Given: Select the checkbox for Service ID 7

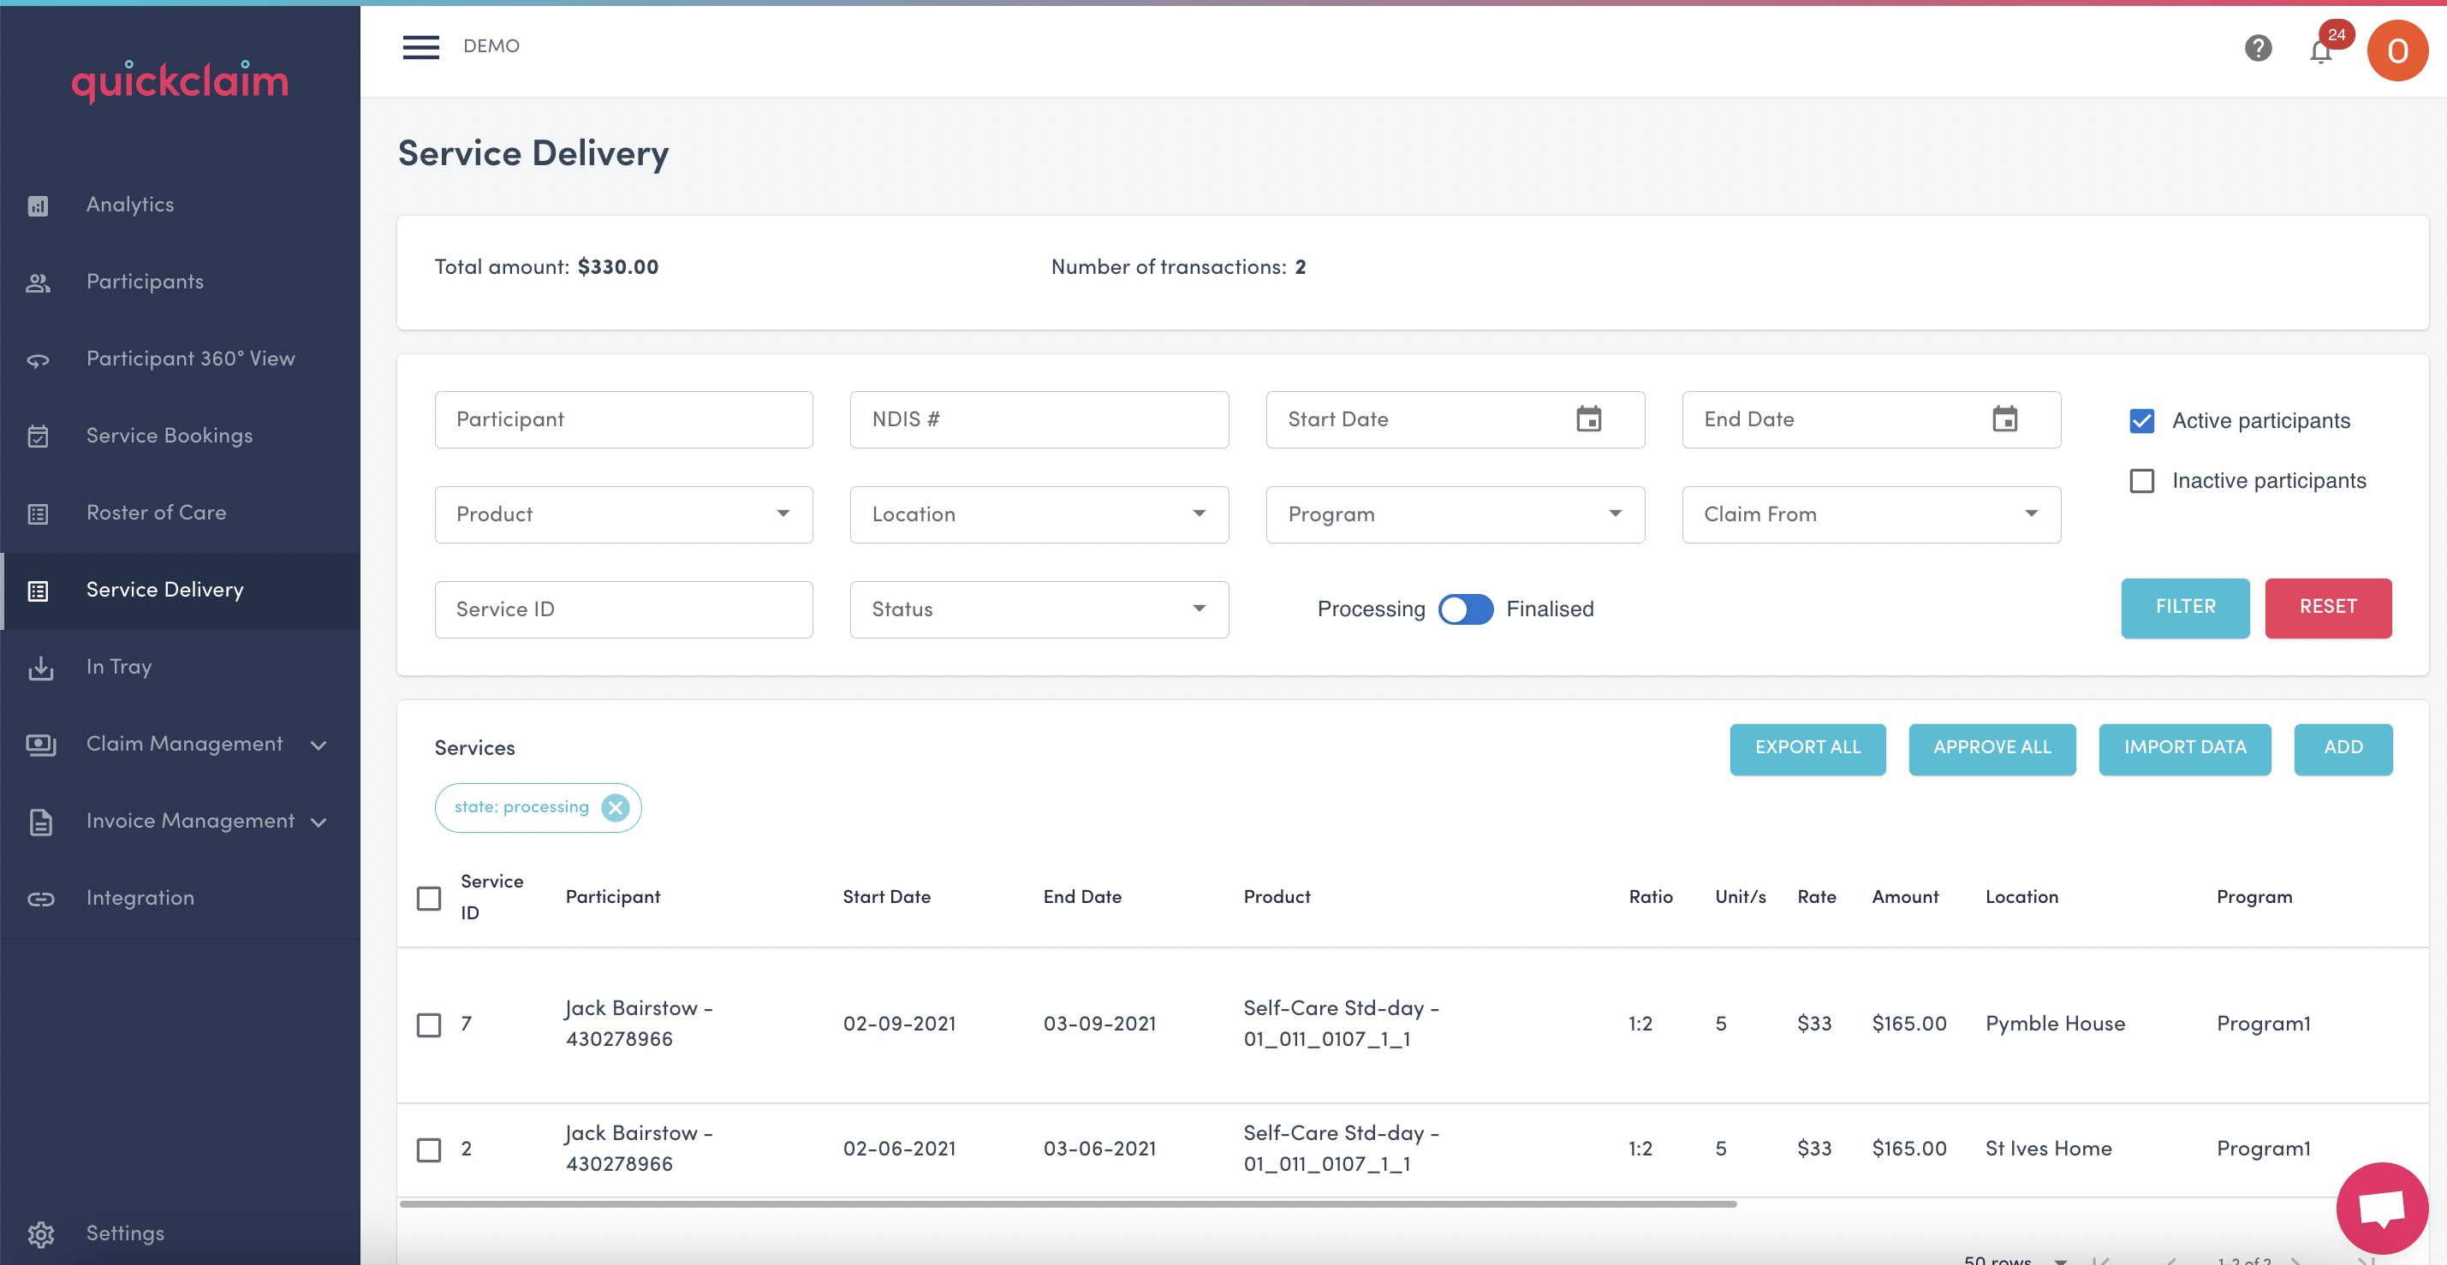Looking at the screenshot, I should (428, 1024).
